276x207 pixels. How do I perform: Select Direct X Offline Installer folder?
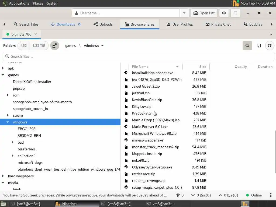[x=32, y=82]
